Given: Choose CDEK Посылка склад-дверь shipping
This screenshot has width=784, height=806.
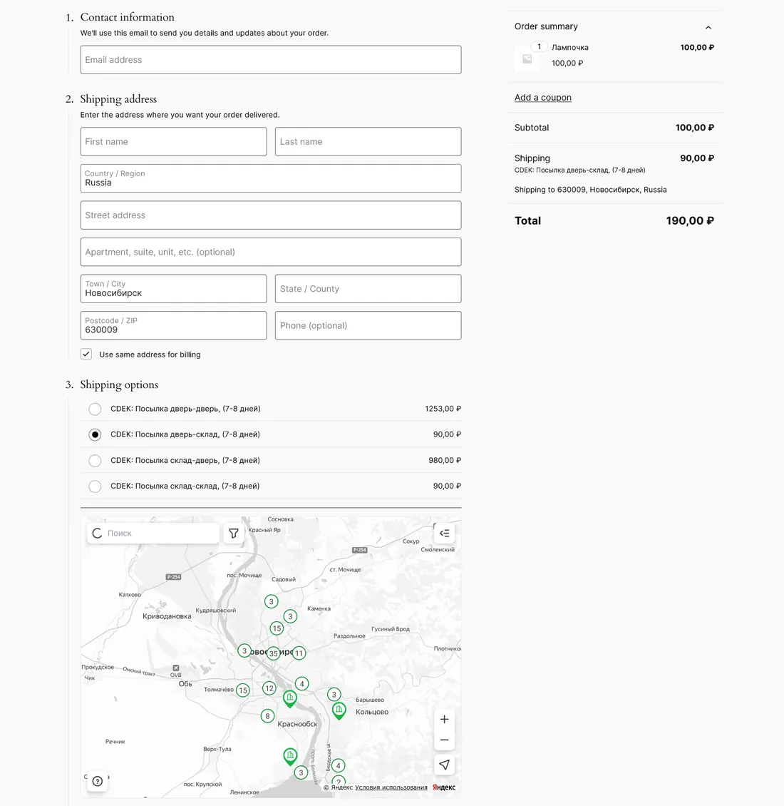Looking at the screenshot, I should 95,461.
